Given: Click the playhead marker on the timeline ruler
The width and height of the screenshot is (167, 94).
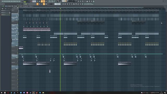Looking at the screenshot, I should 61,9.
